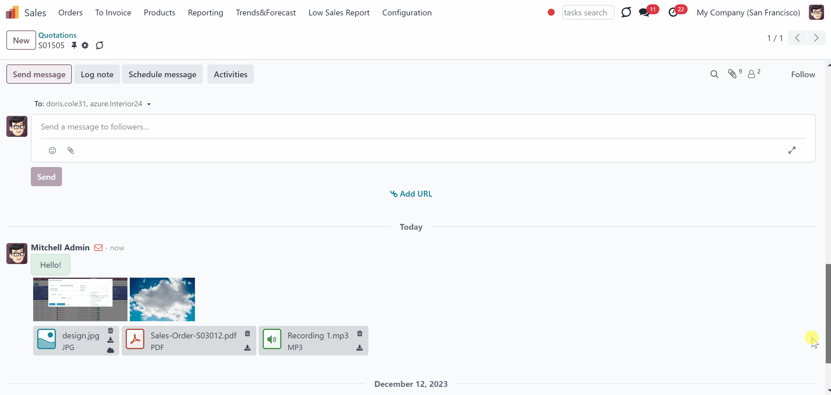The image size is (831, 395).
Task: Open the conversations icon with 11 badge
Action: (644, 12)
